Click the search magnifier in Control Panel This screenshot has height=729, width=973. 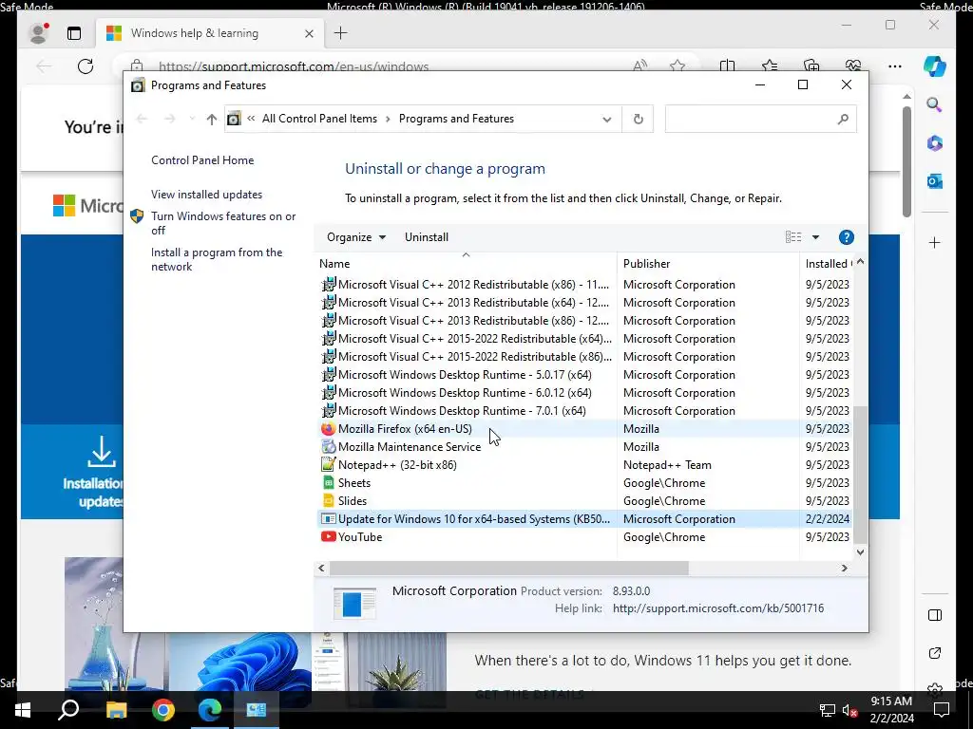click(842, 119)
